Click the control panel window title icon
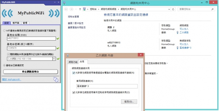The width and height of the screenshot is (219, 111). click(64, 3)
